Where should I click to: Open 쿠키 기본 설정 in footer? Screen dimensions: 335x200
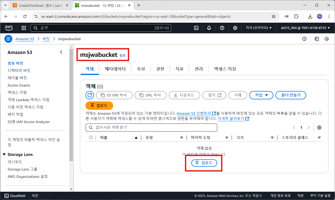[x=320, y=196]
